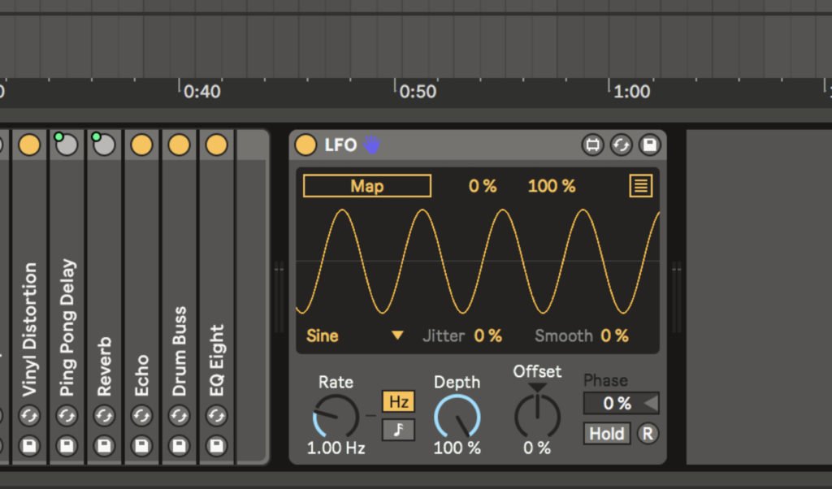Click the Depth knob
The height and width of the screenshot is (489, 832).
coord(457,418)
